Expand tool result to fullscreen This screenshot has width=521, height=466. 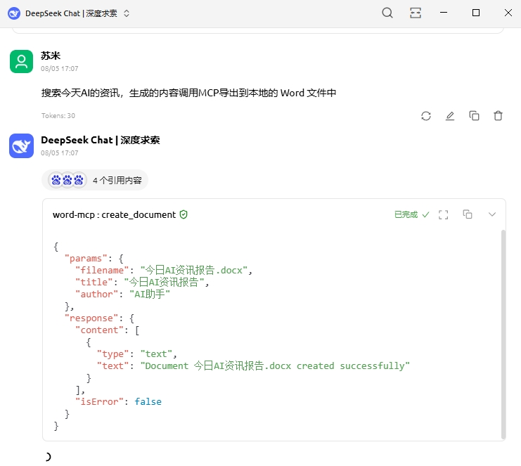443,214
